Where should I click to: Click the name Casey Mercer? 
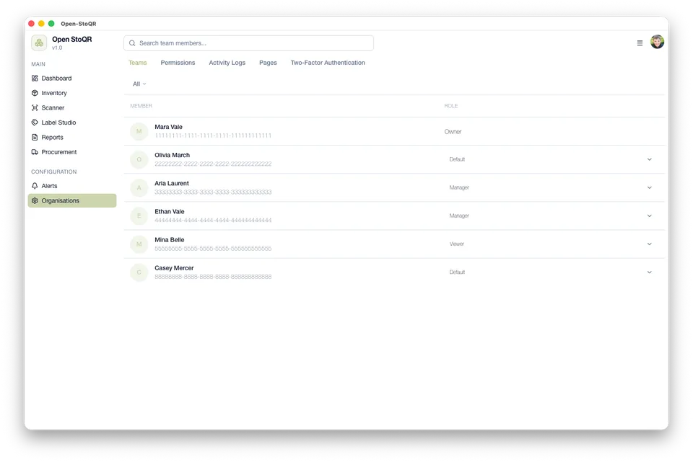pos(174,268)
